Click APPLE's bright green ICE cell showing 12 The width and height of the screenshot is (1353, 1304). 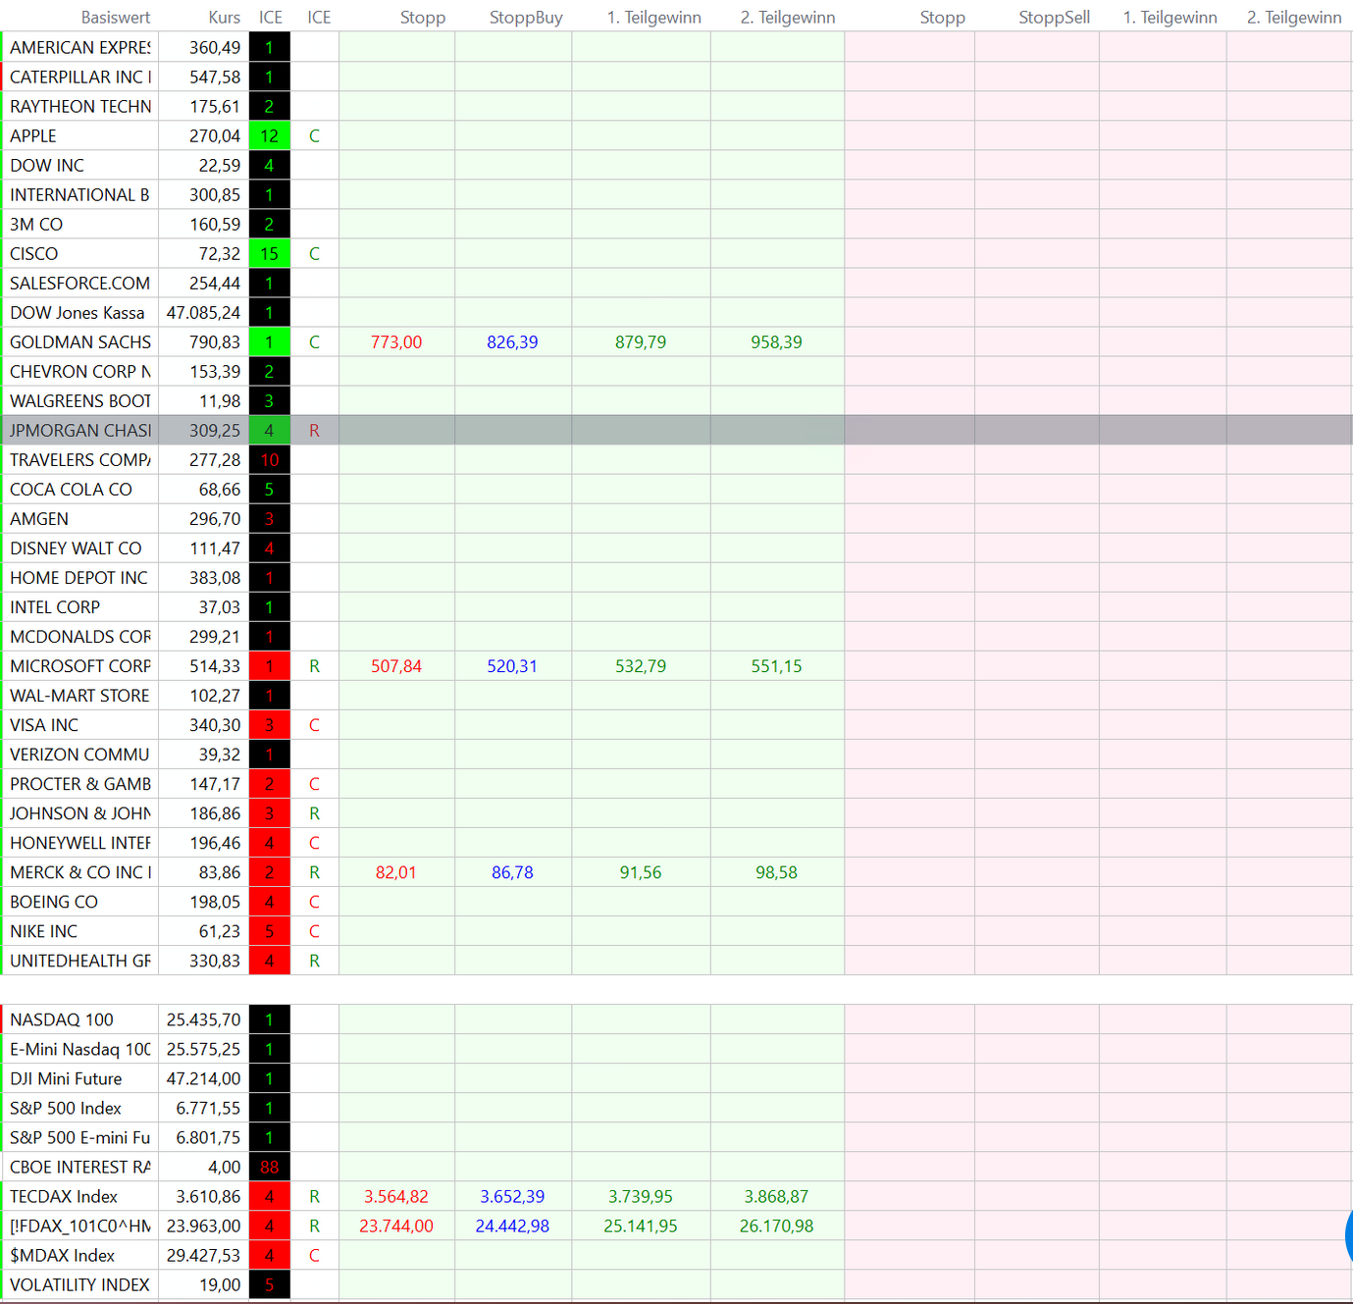point(270,136)
